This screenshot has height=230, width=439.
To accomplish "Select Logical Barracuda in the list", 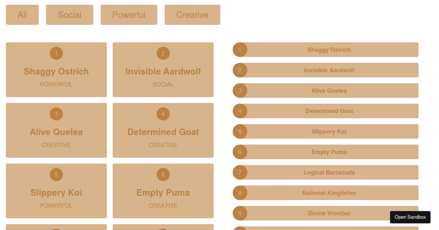I will (329, 172).
